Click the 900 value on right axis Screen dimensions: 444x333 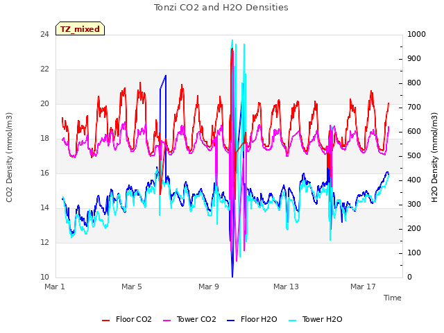[x=414, y=58]
